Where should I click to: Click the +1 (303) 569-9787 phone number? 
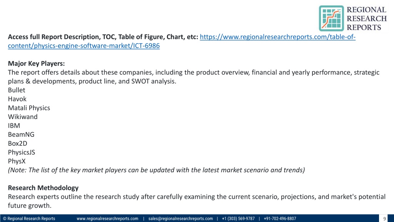point(238,219)
